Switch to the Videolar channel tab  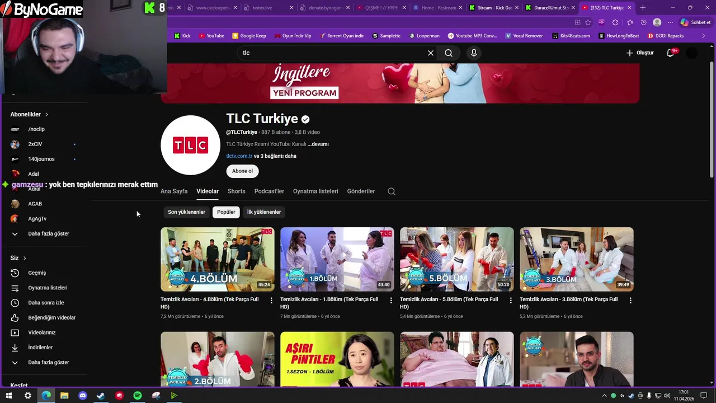[x=208, y=191]
